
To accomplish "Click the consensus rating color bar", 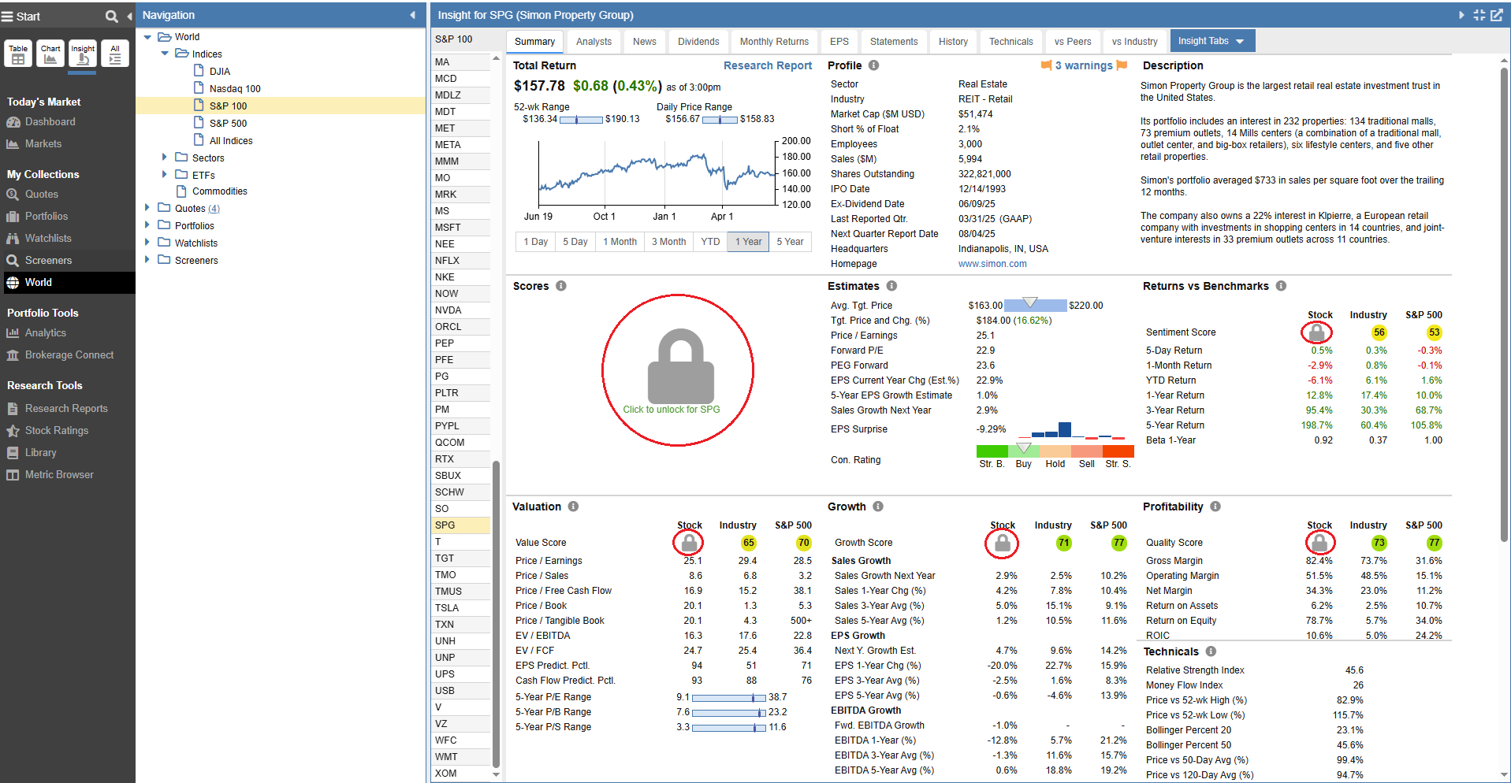I will coord(1055,451).
